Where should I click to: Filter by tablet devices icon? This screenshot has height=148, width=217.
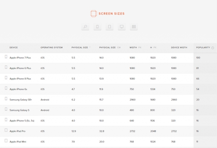tap(110, 27)
